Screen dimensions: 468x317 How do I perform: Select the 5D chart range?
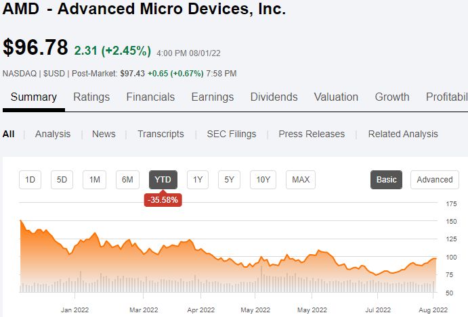tap(62, 180)
